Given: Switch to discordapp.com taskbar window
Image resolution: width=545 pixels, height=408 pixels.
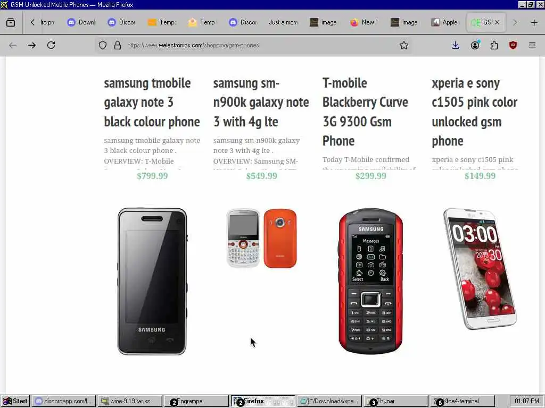Looking at the screenshot, I should click(x=64, y=401).
